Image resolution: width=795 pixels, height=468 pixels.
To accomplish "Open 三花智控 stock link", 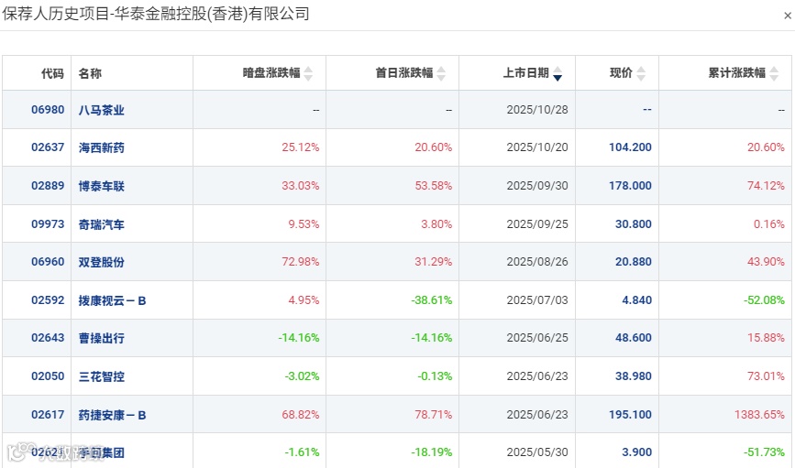I will [102, 376].
